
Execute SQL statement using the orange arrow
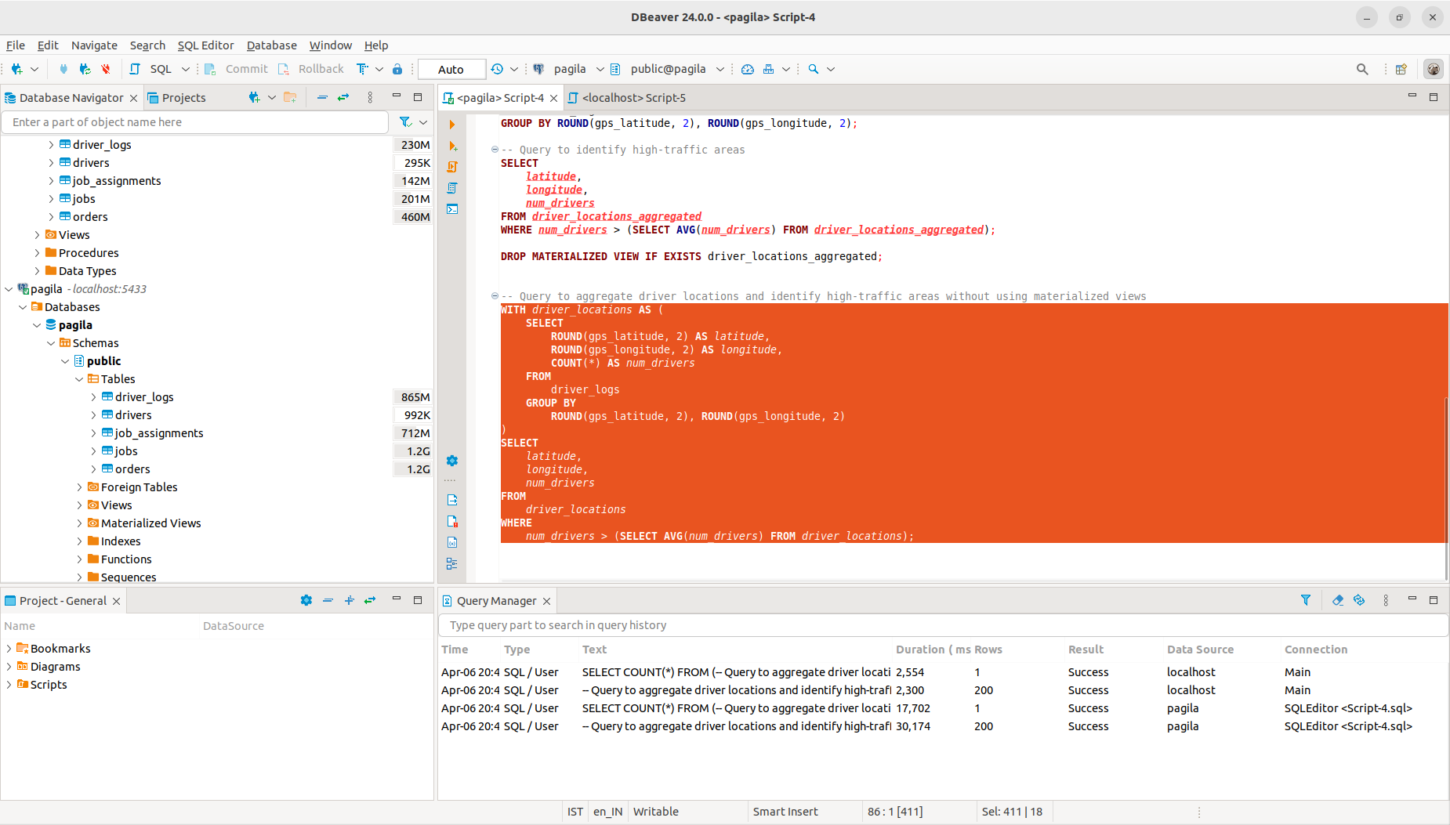click(452, 125)
